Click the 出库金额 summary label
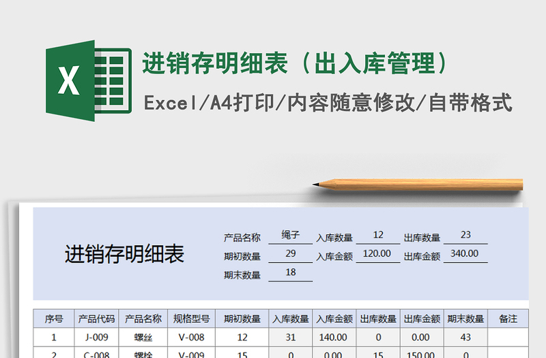The height and width of the screenshot is (358, 546). tap(422, 257)
